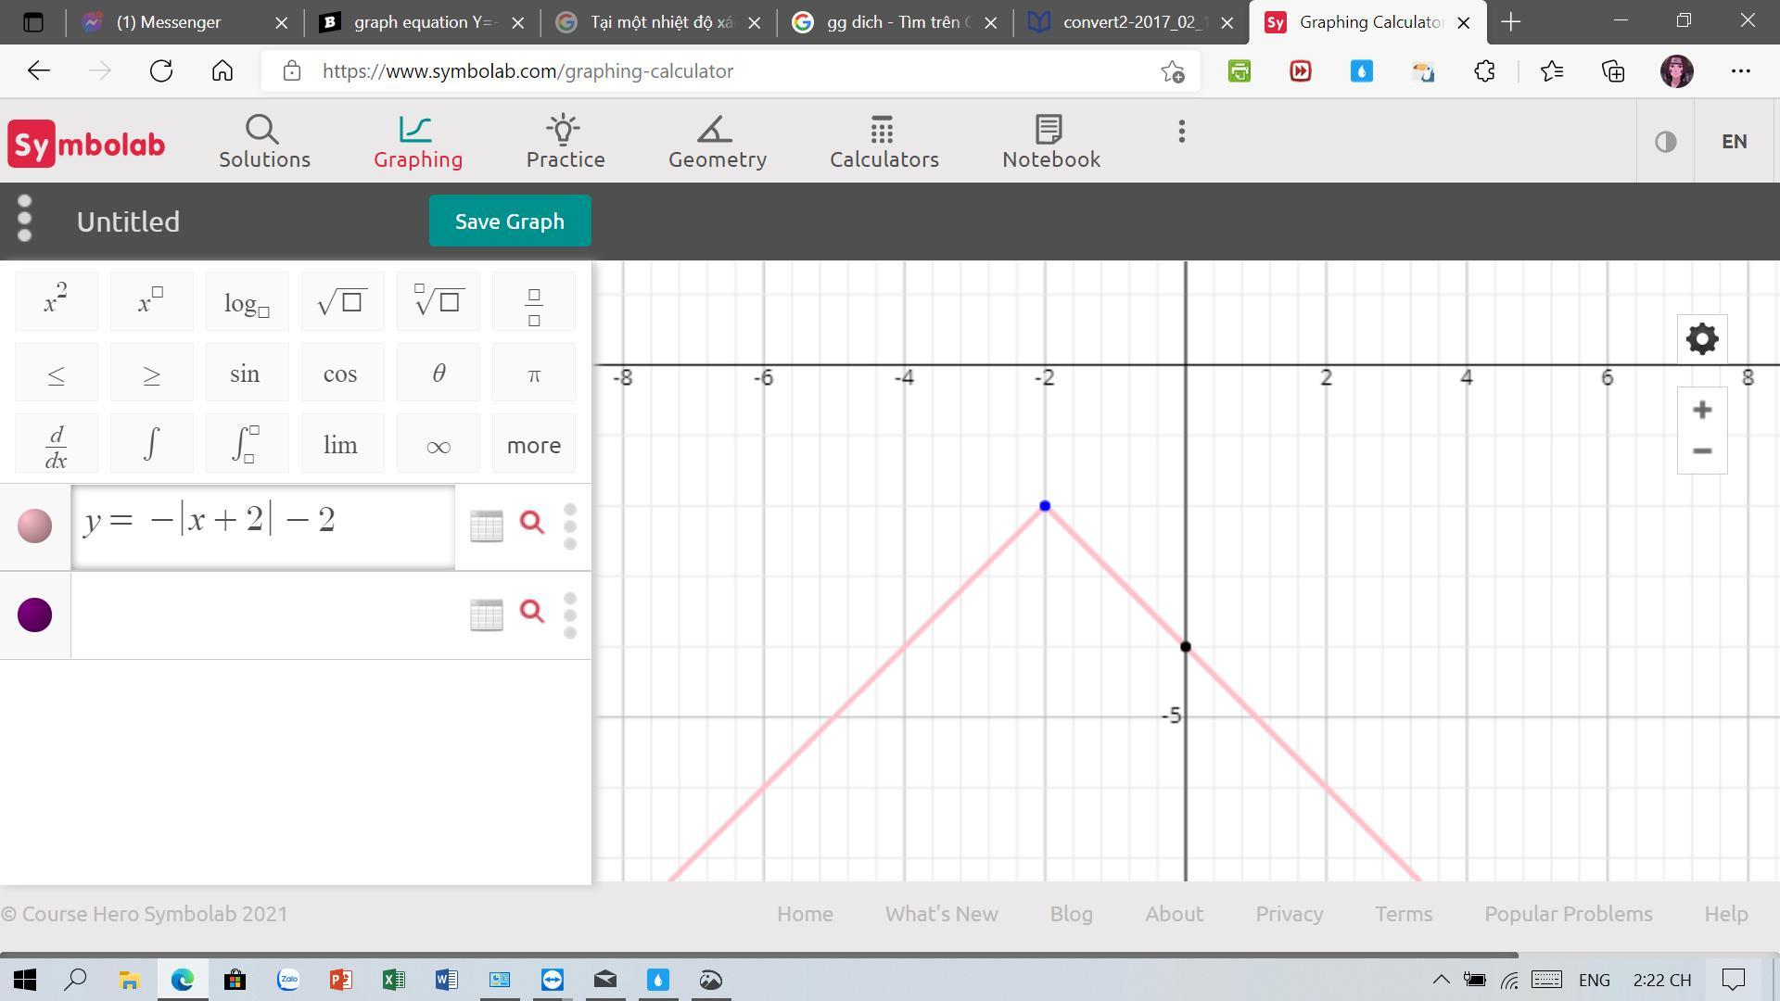Open the Popular Problems footer link
Viewport: 1780px width, 1001px height.
(x=1568, y=914)
